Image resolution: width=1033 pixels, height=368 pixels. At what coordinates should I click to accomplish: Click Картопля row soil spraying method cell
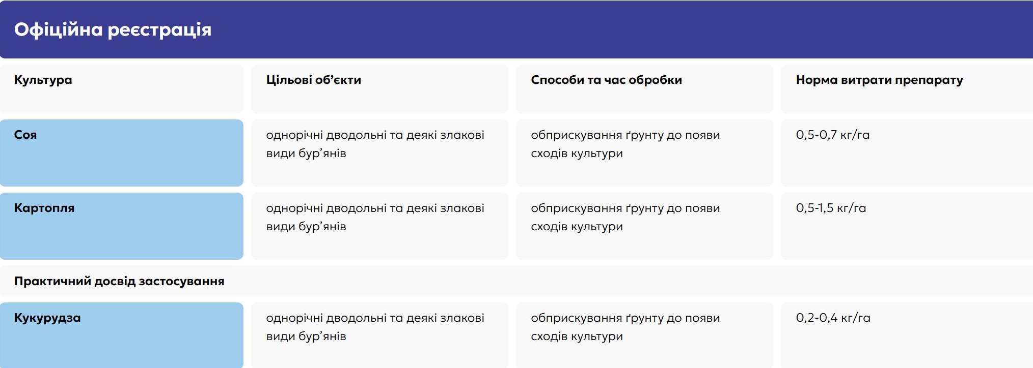tap(644, 226)
